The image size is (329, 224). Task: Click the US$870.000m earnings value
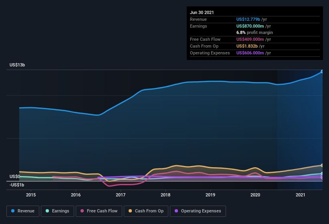click(x=250, y=26)
